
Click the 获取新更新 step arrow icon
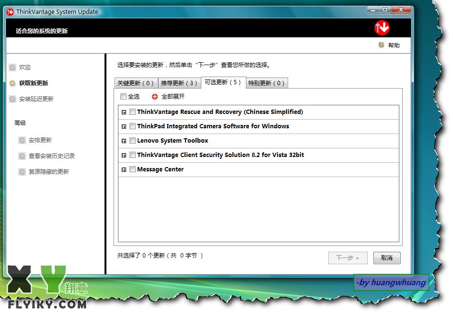[x=12, y=83]
